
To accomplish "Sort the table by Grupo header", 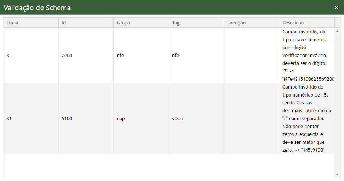I will click(123, 23).
